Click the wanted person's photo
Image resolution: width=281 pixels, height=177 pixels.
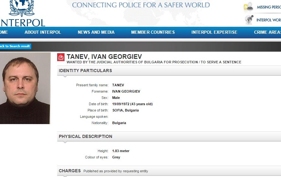pos(25,88)
